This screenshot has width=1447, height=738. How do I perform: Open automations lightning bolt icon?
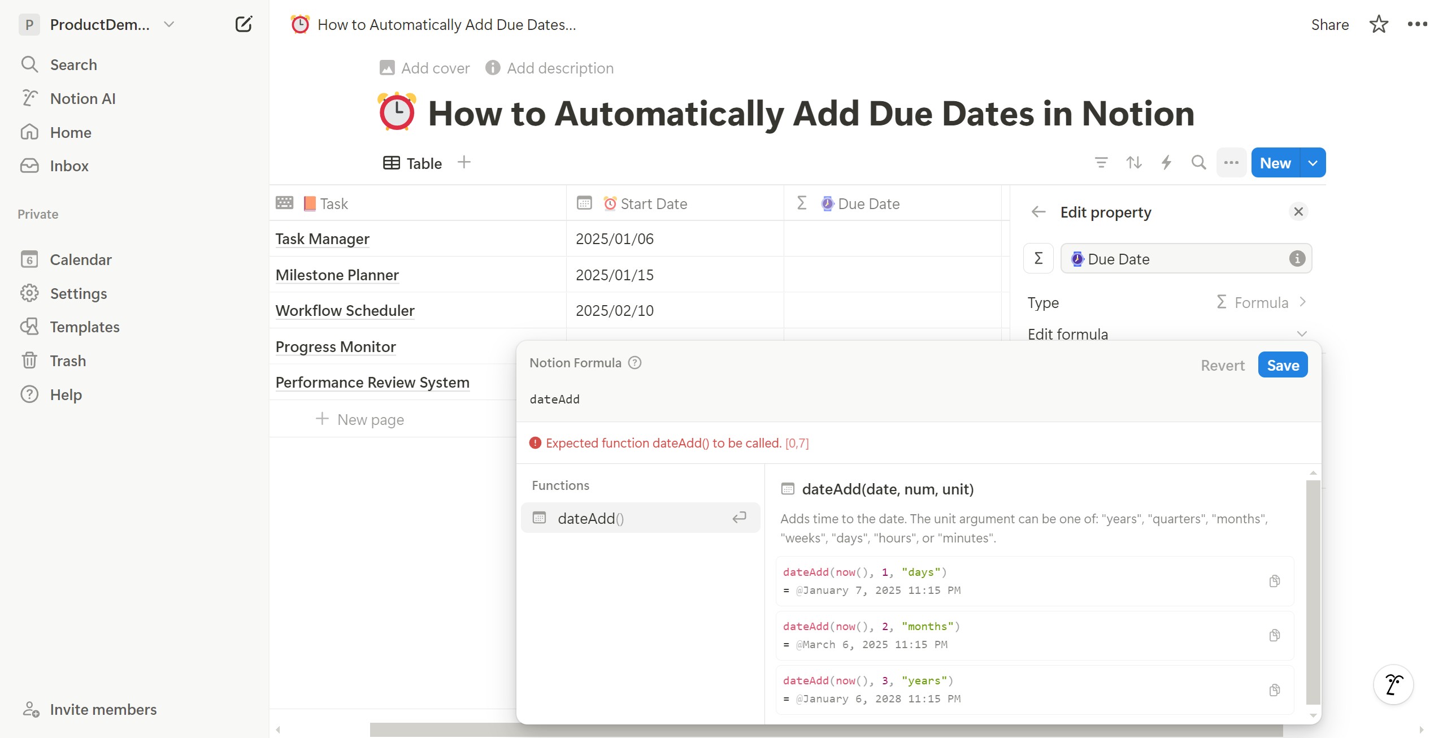pyautogui.click(x=1166, y=163)
